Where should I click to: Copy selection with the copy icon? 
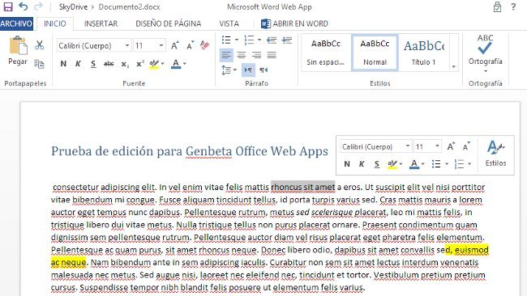pos(40,64)
